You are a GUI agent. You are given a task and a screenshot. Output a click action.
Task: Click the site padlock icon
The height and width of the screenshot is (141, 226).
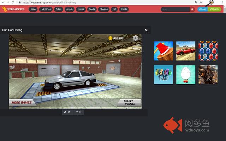[x=20, y=2]
